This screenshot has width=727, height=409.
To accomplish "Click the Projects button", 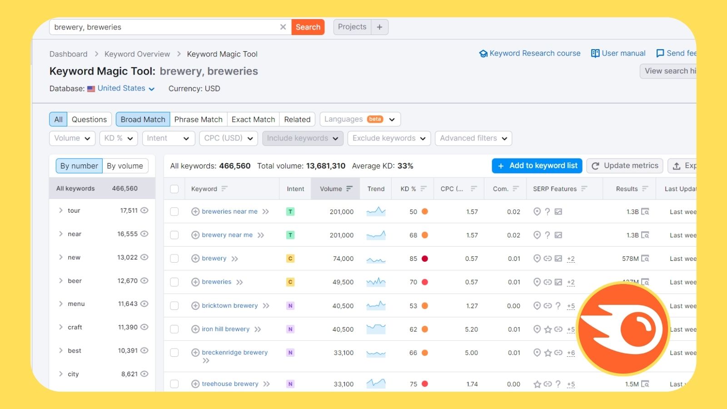I will point(352,27).
